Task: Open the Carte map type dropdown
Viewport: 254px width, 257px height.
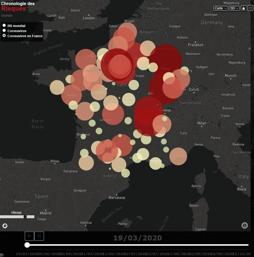Action: pyautogui.click(x=221, y=8)
